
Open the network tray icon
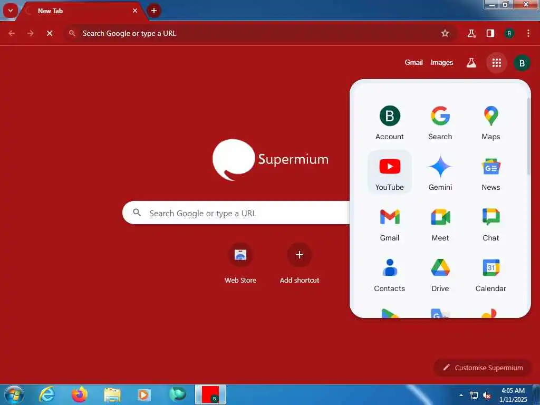click(x=474, y=396)
